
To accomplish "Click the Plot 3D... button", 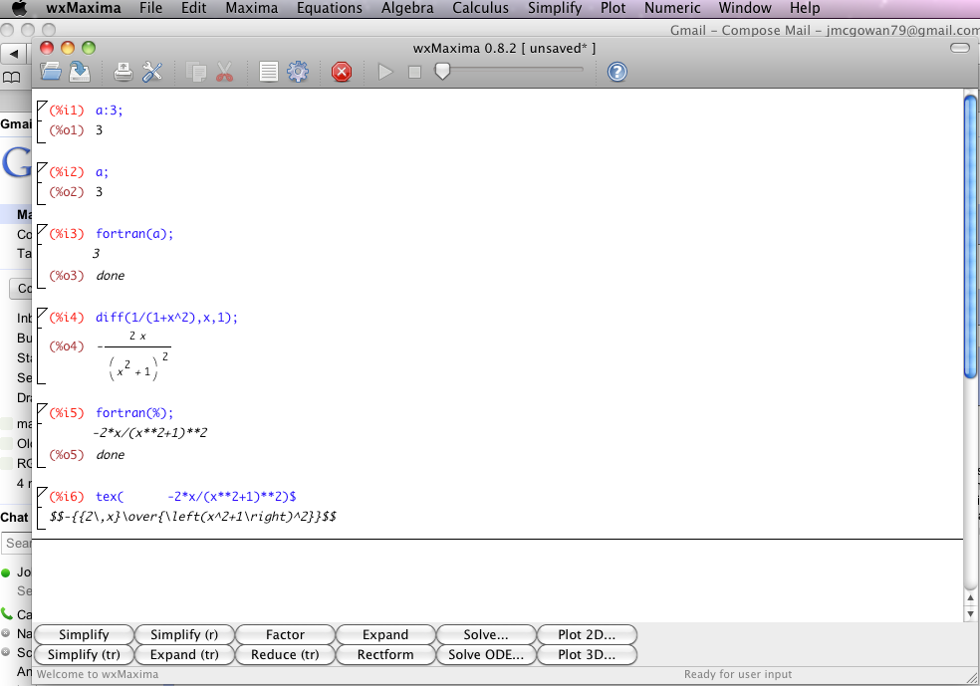I will pyautogui.click(x=587, y=655).
